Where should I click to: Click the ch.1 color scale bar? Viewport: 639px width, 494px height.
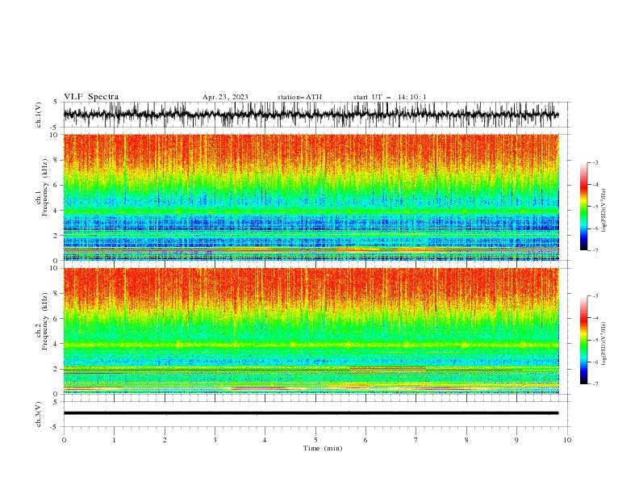pyautogui.click(x=583, y=207)
